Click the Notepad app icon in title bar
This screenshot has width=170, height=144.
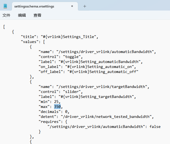pos(5,6)
